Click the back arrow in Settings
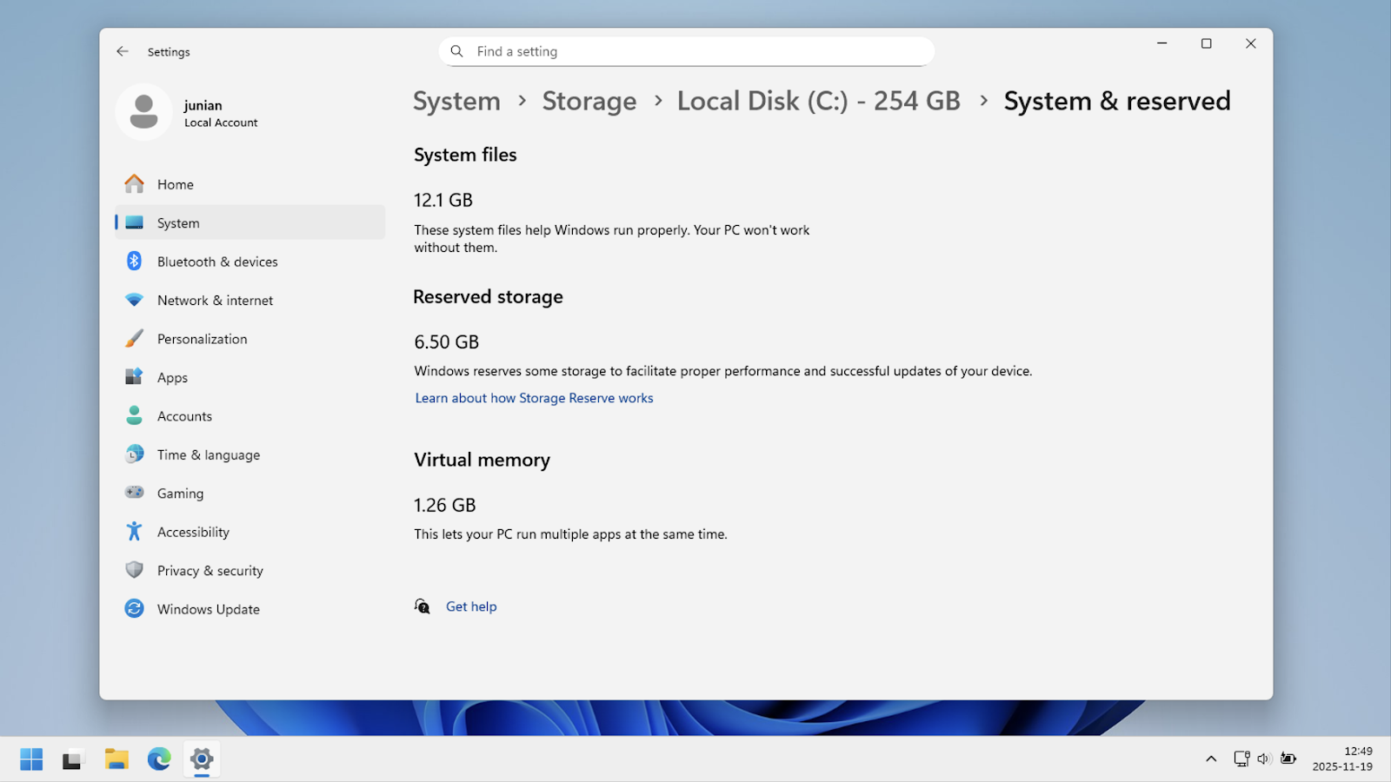 (x=123, y=51)
